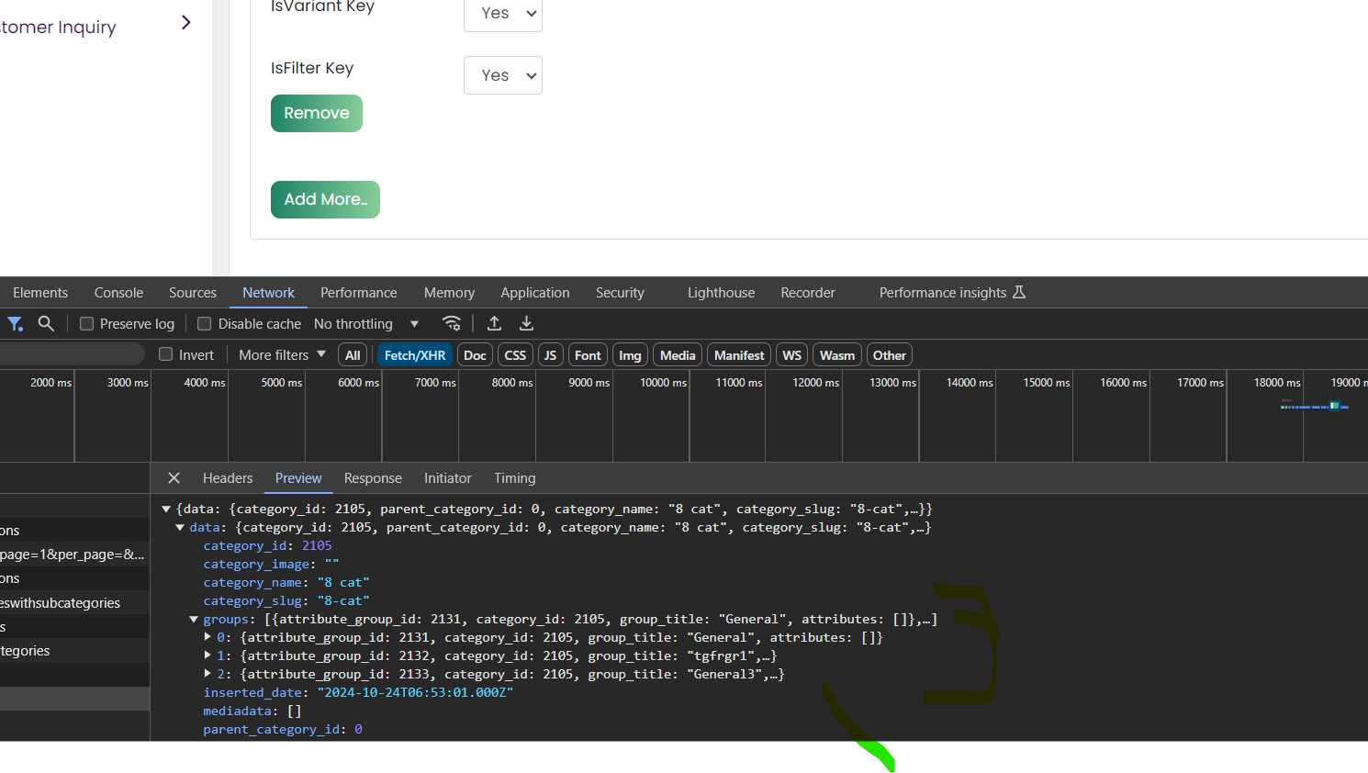The image size is (1368, 773).
Task: Select the All request type filter
Action: point(353,355)
